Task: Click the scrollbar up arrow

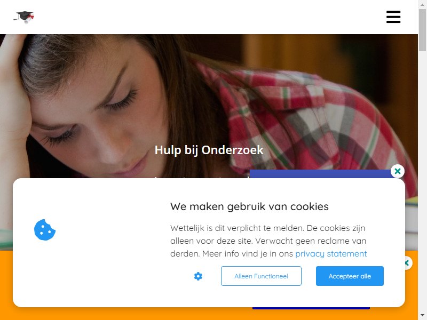Action: click(x=422, y=4)
